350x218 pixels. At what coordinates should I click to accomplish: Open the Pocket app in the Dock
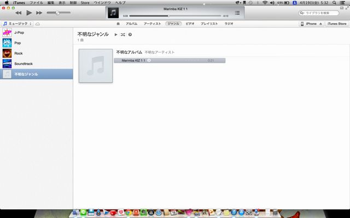(x=121, y=213)
